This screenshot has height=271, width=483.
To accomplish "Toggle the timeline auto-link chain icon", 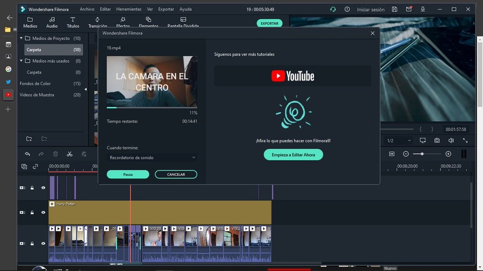I will (35, 167).
